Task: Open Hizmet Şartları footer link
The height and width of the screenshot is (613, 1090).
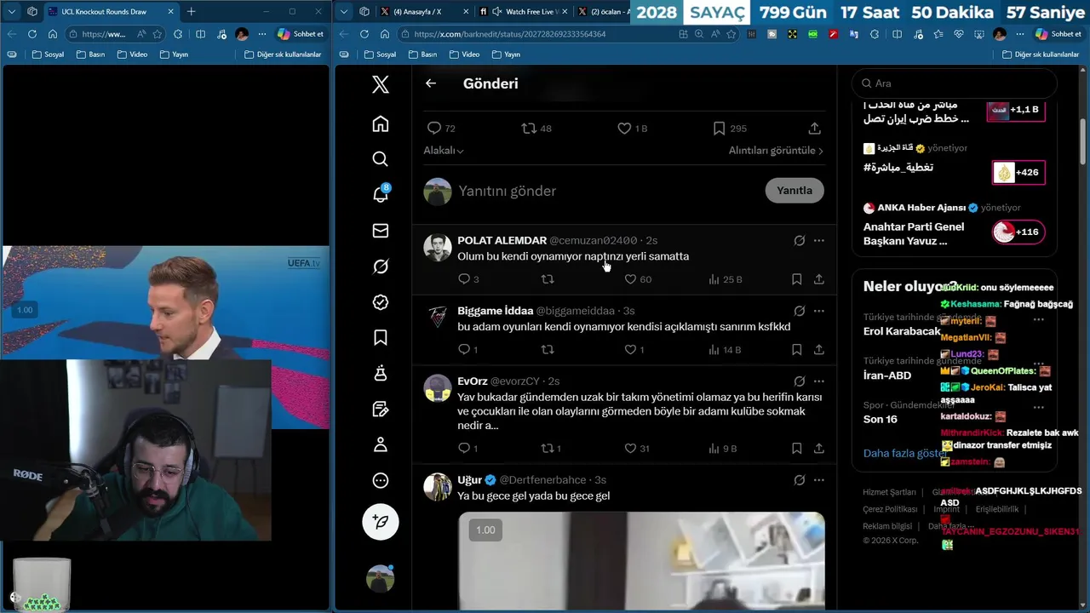Action: [x=889, y=492]
